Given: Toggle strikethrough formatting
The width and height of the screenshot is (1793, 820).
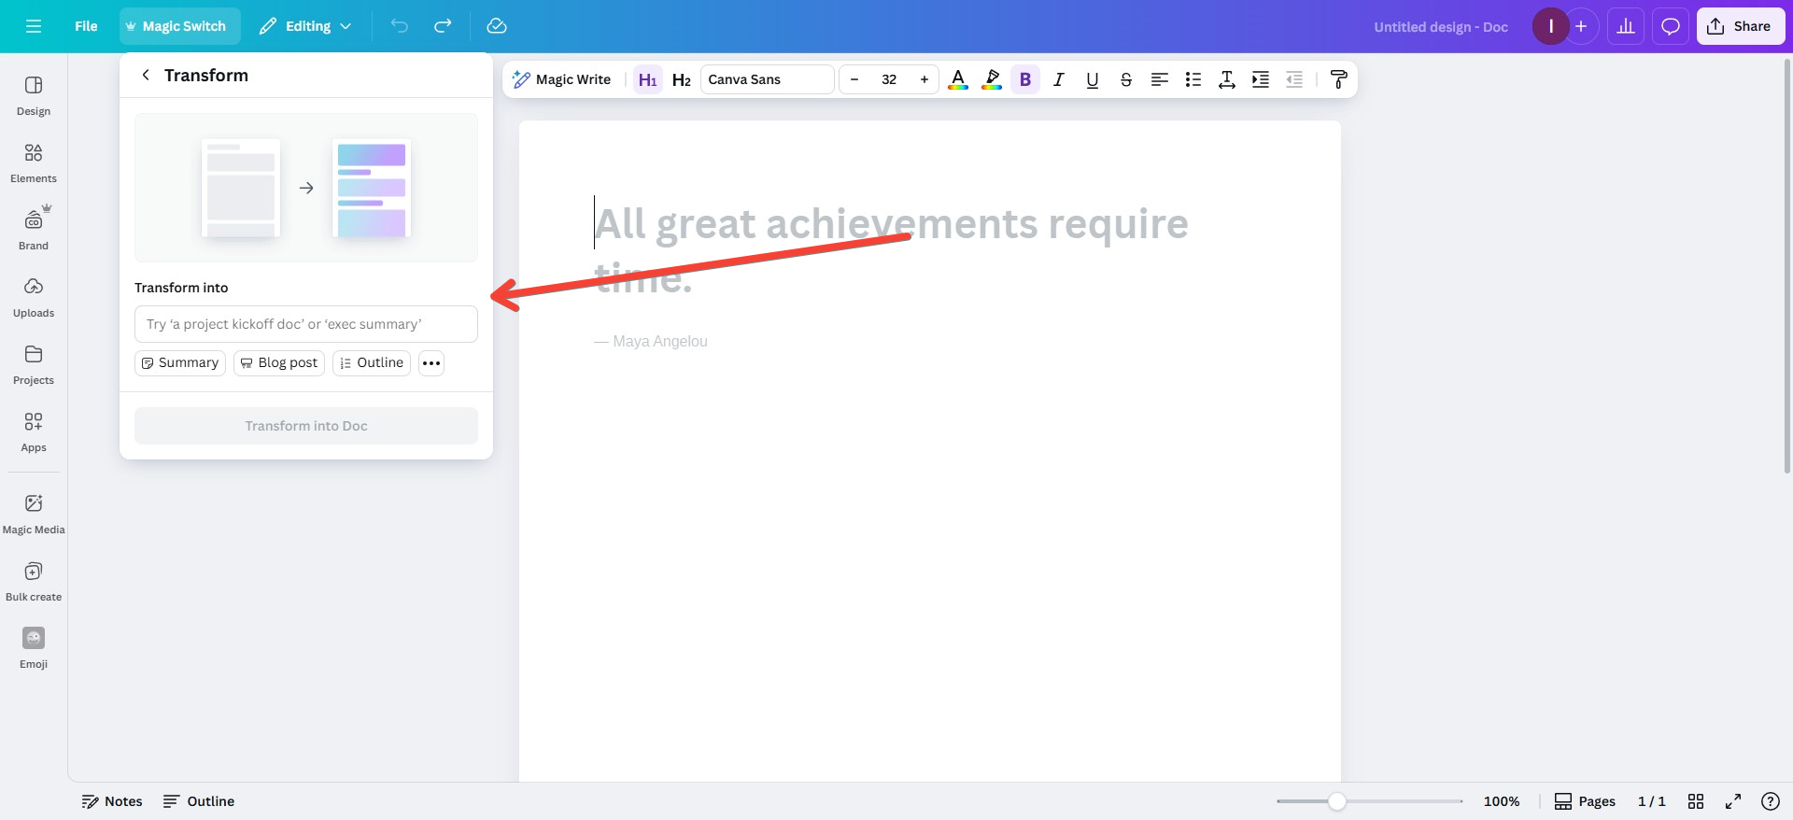Looking at the screenshot, I should coord(1126,79).
